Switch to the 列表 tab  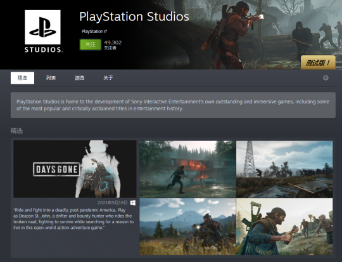(x=51, y=78)
